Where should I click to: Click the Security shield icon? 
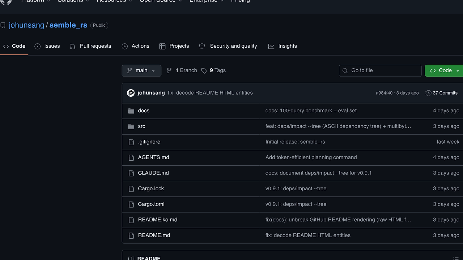coord(202,46)
